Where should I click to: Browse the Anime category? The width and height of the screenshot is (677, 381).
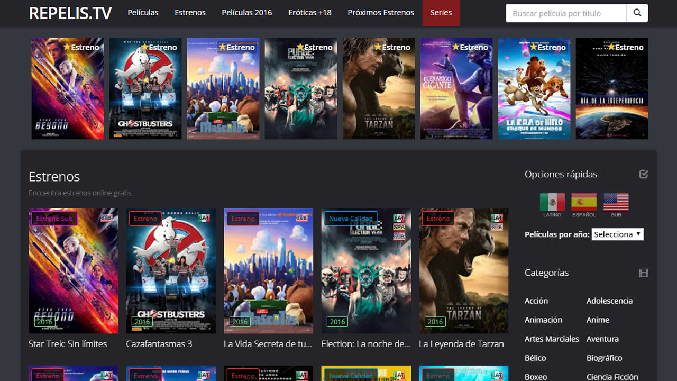pyautogui.click(x=598, y=320)
